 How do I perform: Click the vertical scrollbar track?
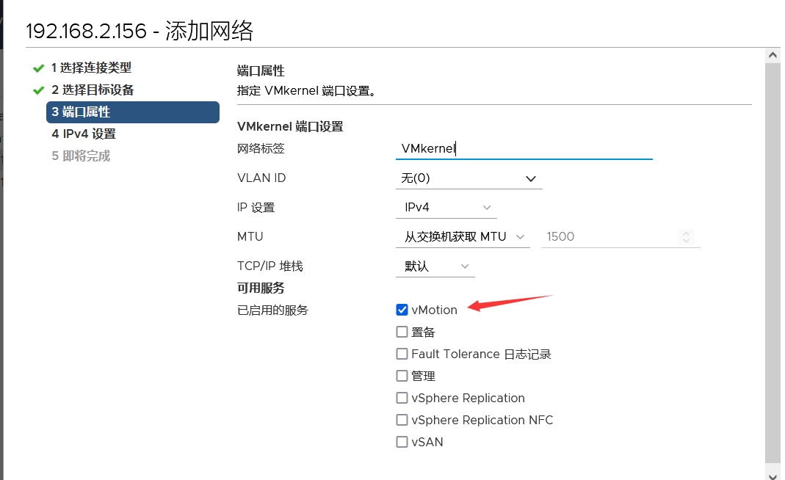(x=773, y=264)
